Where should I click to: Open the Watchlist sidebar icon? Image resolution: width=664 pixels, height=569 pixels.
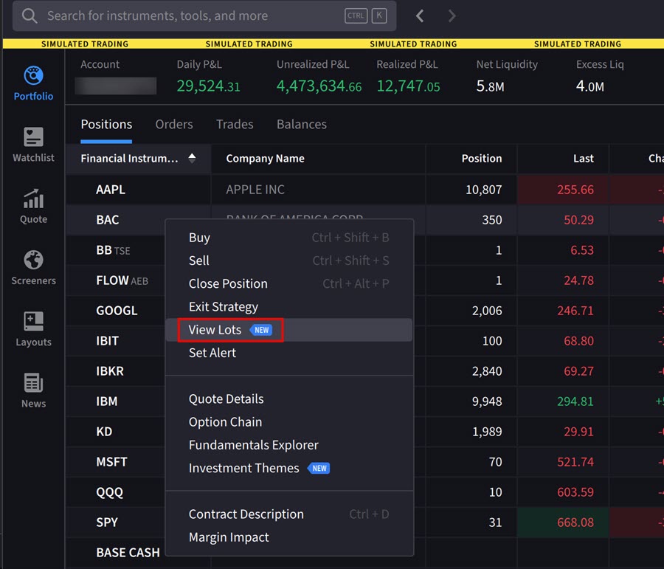click(33, 137)
